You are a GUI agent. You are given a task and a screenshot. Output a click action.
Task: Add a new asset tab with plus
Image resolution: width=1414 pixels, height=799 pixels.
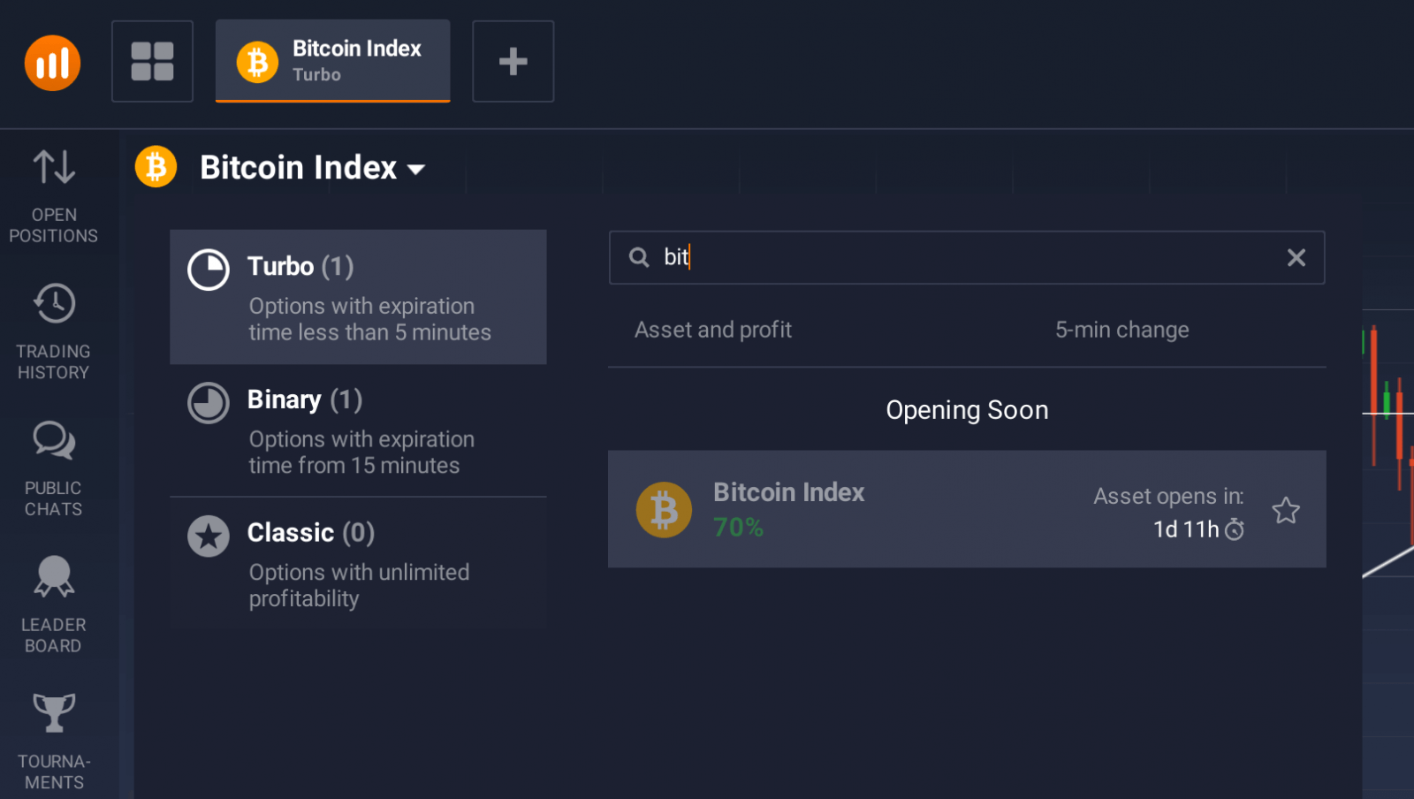coord(513,62)
